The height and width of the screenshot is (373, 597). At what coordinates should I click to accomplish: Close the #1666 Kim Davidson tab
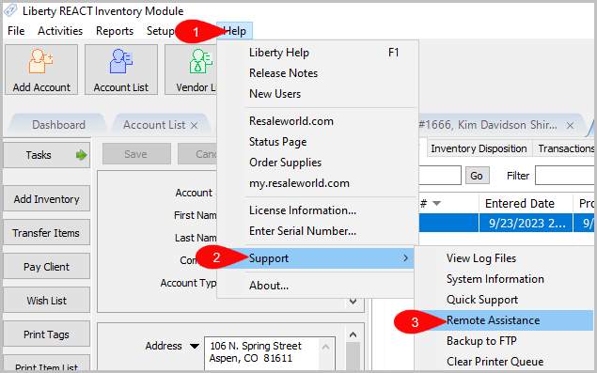[x=570, y=125]
